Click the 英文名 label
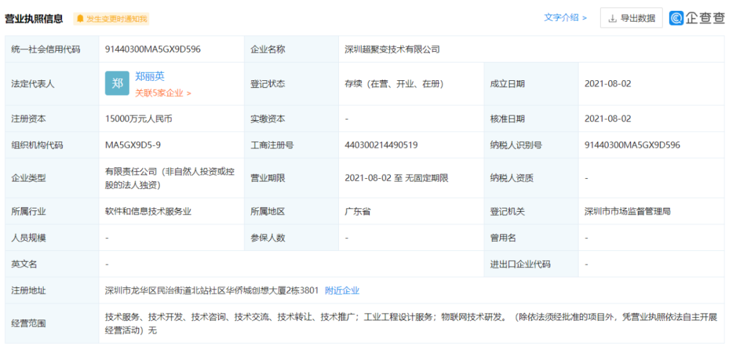This screenshot has height=346, width=729. (24, 264)
